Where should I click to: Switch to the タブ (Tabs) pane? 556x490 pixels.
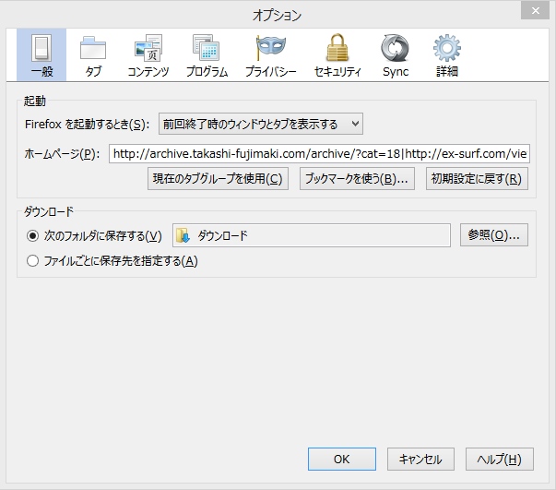click(x=93, y=55)
